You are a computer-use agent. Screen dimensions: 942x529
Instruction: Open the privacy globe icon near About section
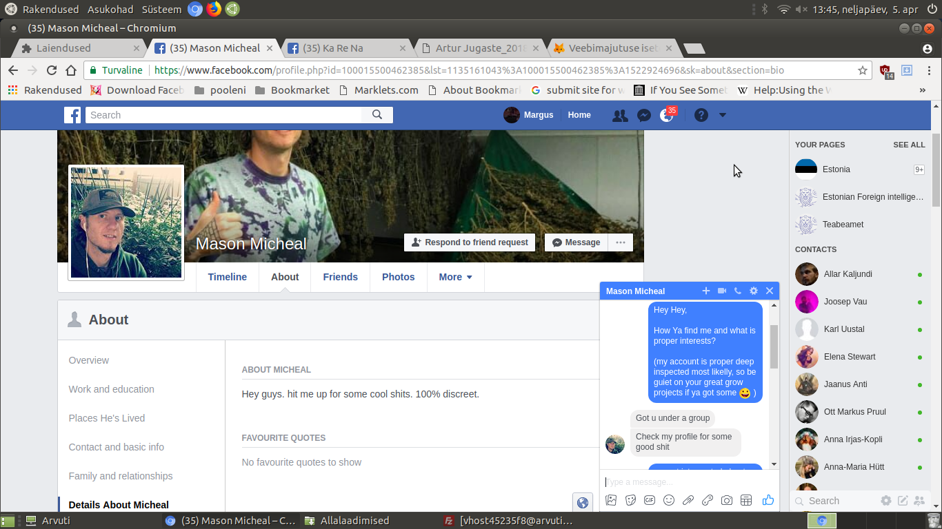[x=583, y=503]
